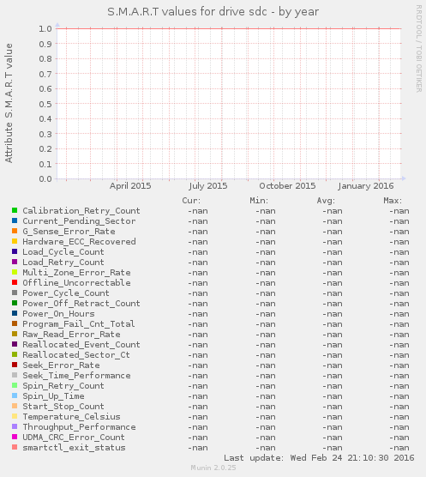The image size is (426, 477).
Task: Click the light blue Spin_Up_Time swatch
Action: click(x=15, y=395)
